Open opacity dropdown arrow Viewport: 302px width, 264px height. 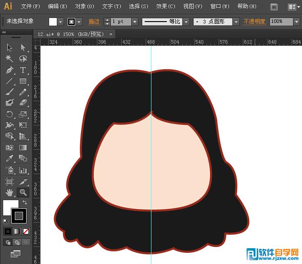click(297, 22)
